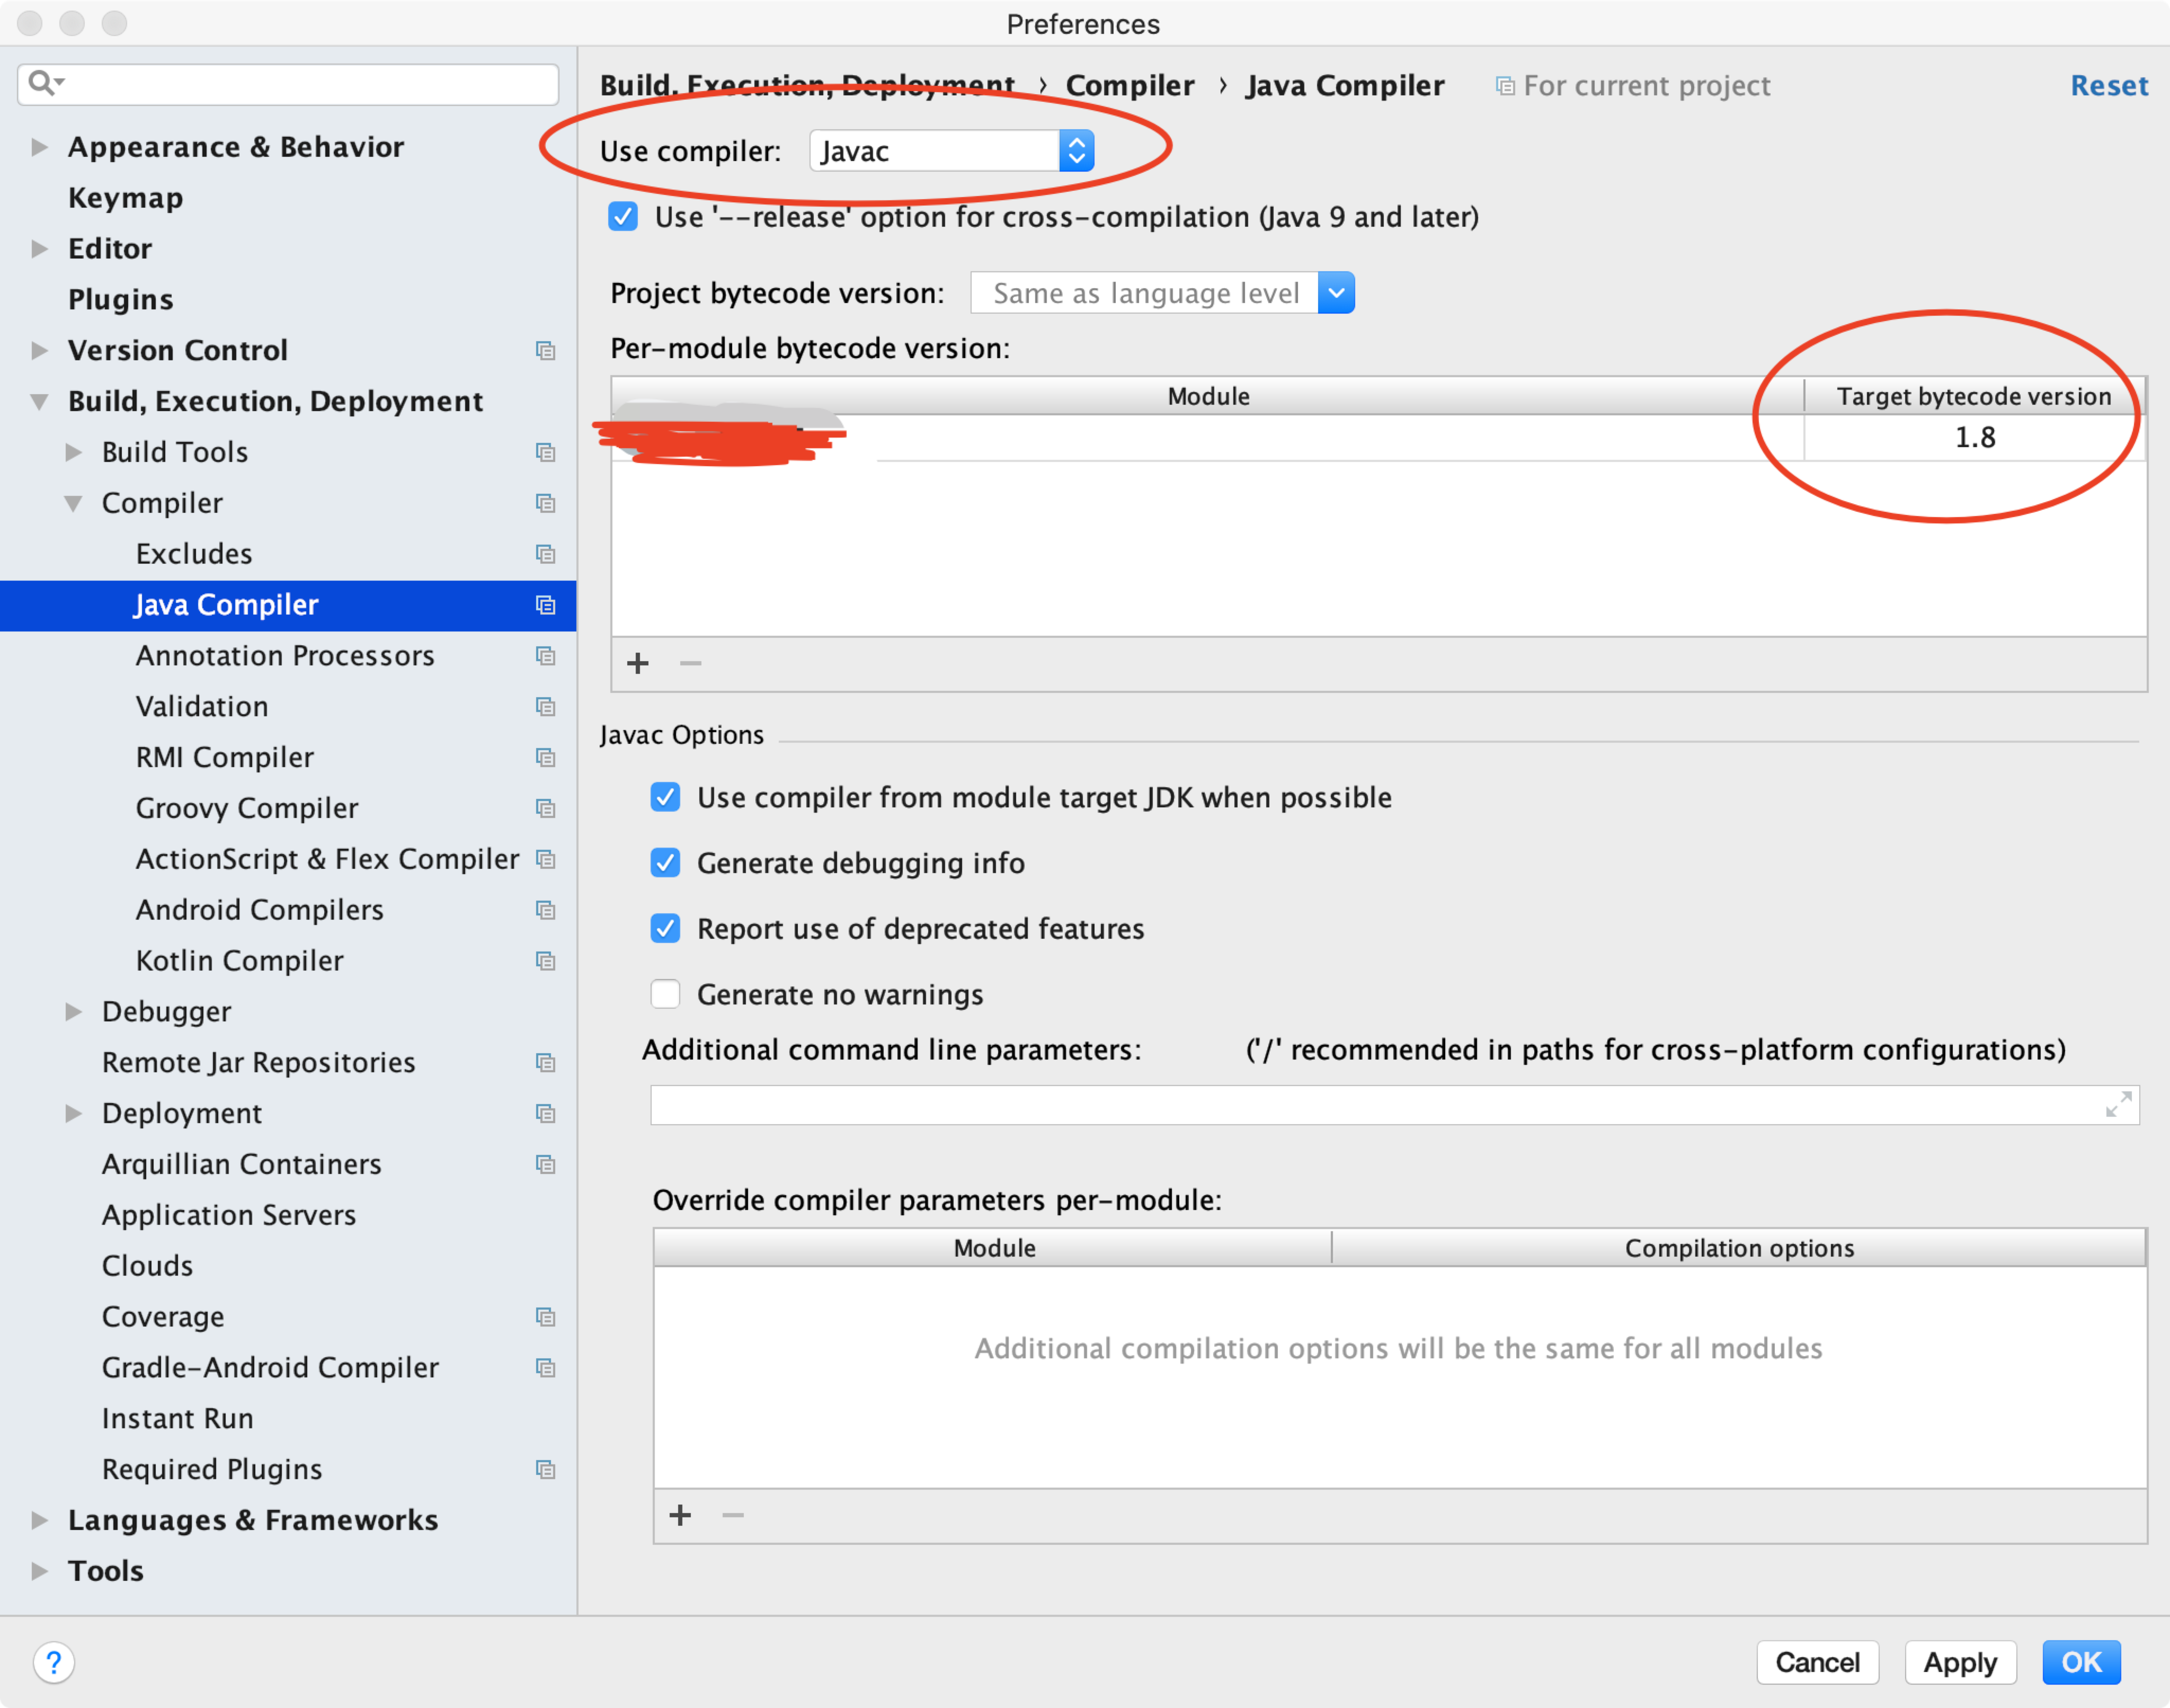Open Kotlin Compiler settings page
2170x1708 pixels.
click(239, 960)
